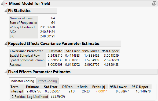
Task: Click the DFDen column header
Action: click(67, 87)
